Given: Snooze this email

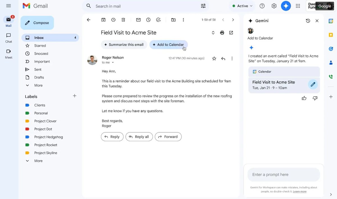Looking at the screenshot, I should click(x=148, y=20).
